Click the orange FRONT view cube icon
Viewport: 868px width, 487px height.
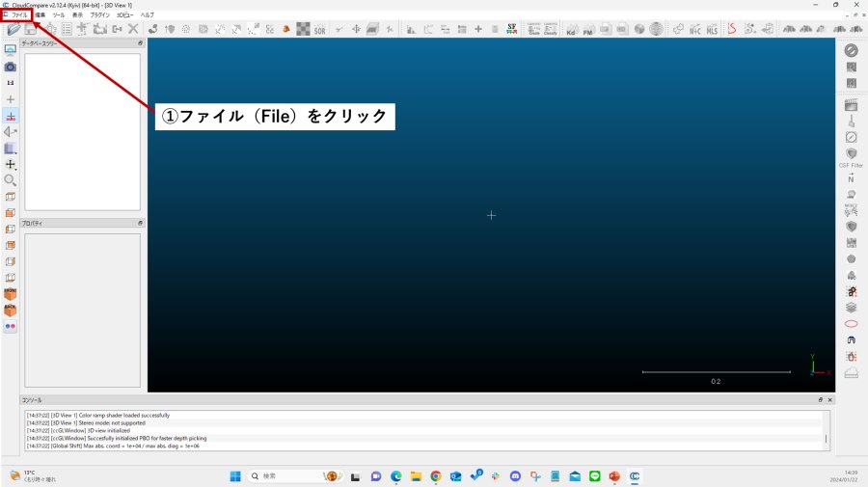[10, 294]
